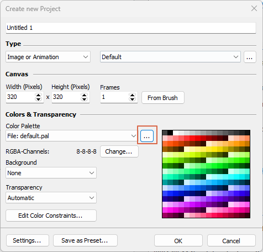Click the Save as Preset... button
Viewport: 263px width, 252px height.
click(85, 240)
